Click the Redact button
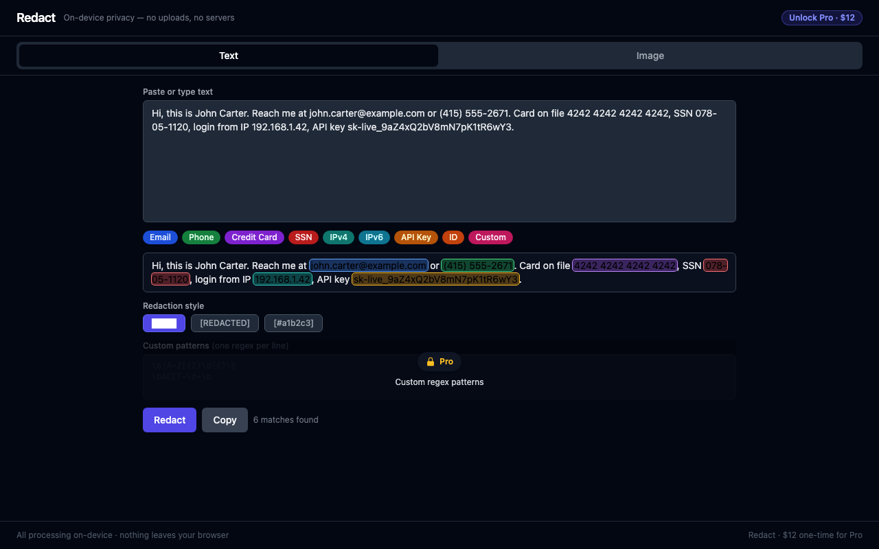The height and width of the screenshot is (549, 879). [170, 420]
